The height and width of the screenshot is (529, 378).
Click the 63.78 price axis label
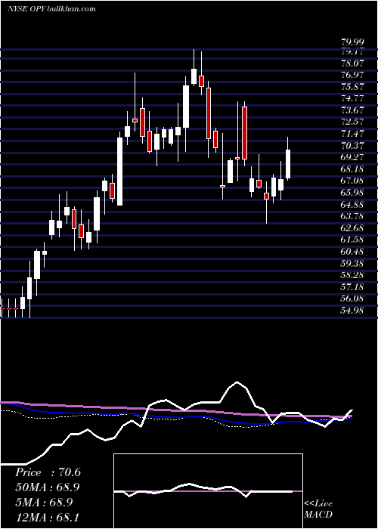point(352,216)
